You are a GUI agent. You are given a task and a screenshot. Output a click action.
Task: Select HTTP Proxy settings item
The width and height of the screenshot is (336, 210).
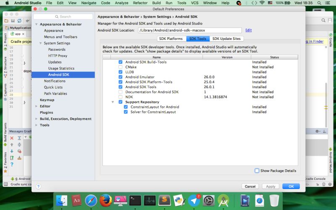coord(58,56)
